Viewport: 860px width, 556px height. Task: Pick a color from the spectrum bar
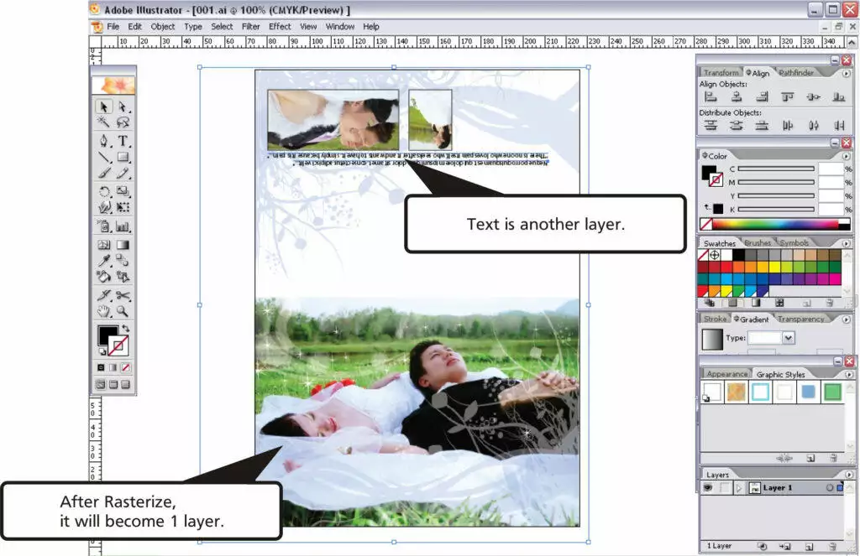773,223
